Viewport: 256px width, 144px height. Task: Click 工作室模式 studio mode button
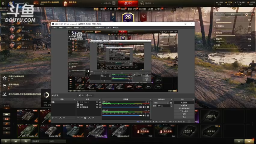coord(184,111)
